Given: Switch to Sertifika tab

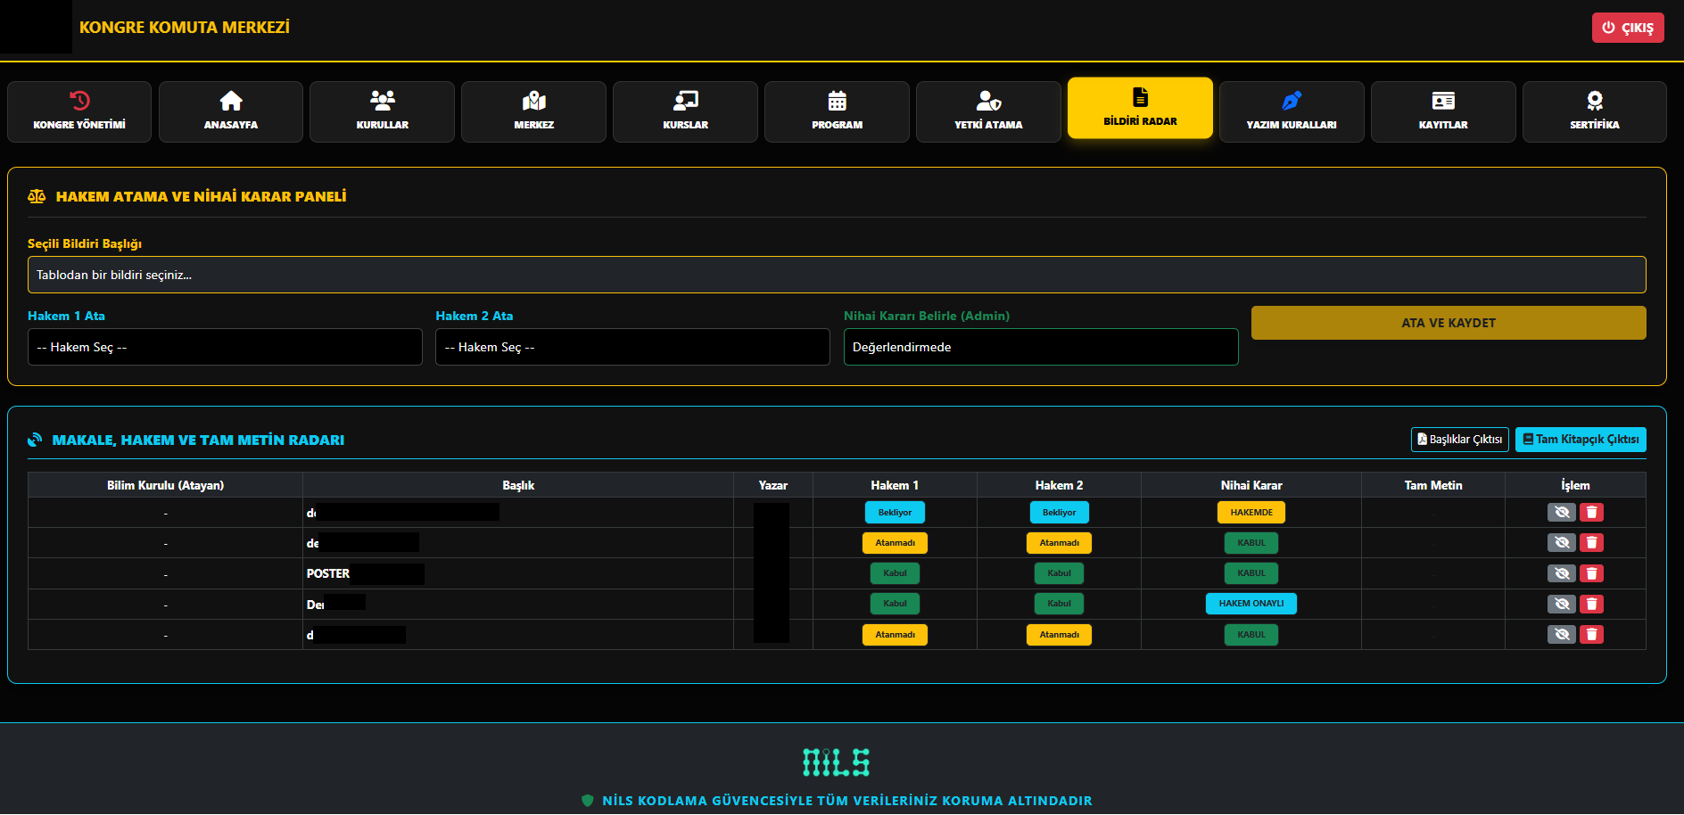Looking at the screenshot, I should click(x=1594, y=111).
